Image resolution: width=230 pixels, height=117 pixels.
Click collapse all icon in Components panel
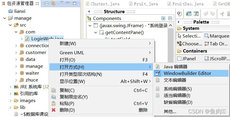pyautogui.click(x=170, y=19)
